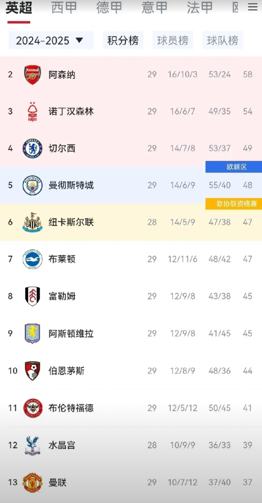Viewport: 262px width, 503px height.
Task: Tap the Manchester United club crest
Action: 32,483
